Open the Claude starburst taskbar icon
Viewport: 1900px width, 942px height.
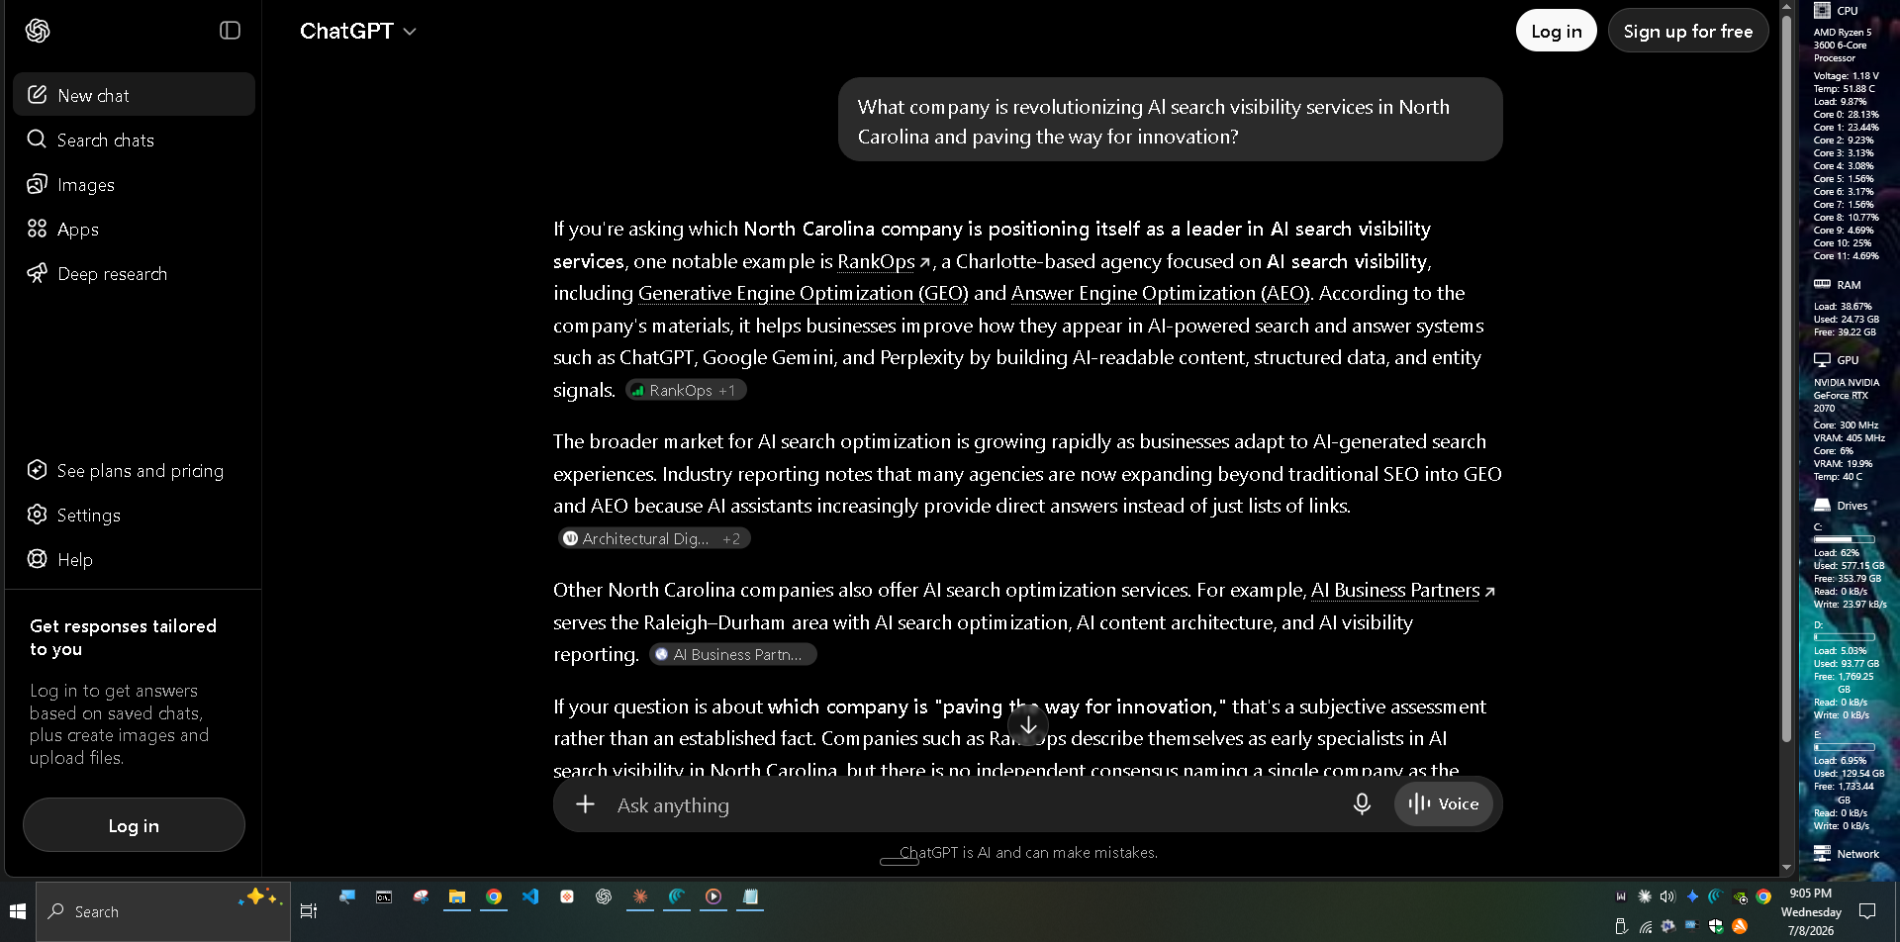[640, 896]
